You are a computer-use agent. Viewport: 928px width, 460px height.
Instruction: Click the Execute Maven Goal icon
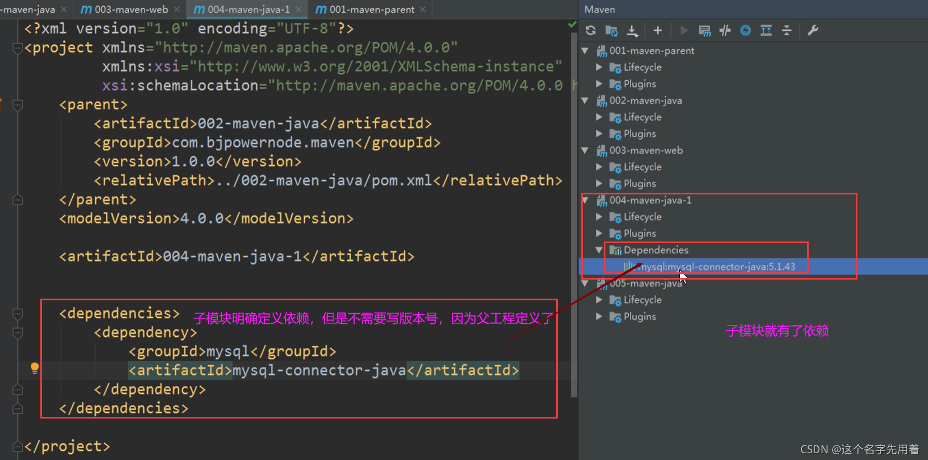(705, 30)
